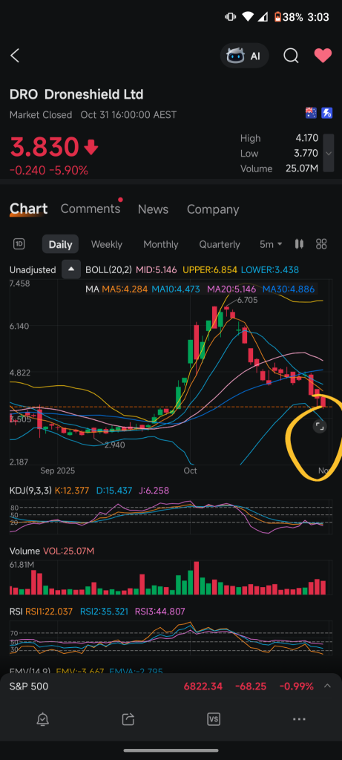Open the Company tab
Viewport: 342px width, 760px height.
click(x=213, y=209)
